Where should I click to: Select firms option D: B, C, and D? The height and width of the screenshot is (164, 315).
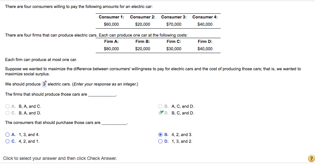click(161, 113)
